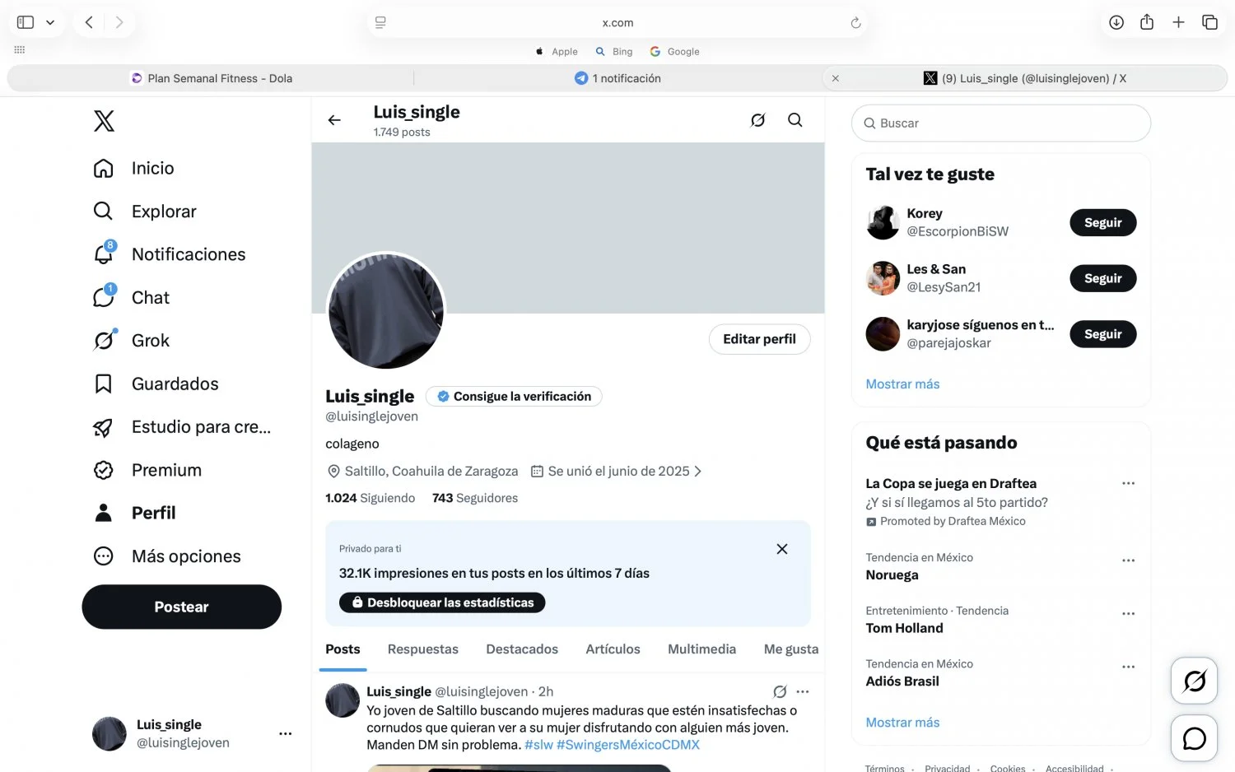
Task: Select the Posts tab
Action: (343, 649)
